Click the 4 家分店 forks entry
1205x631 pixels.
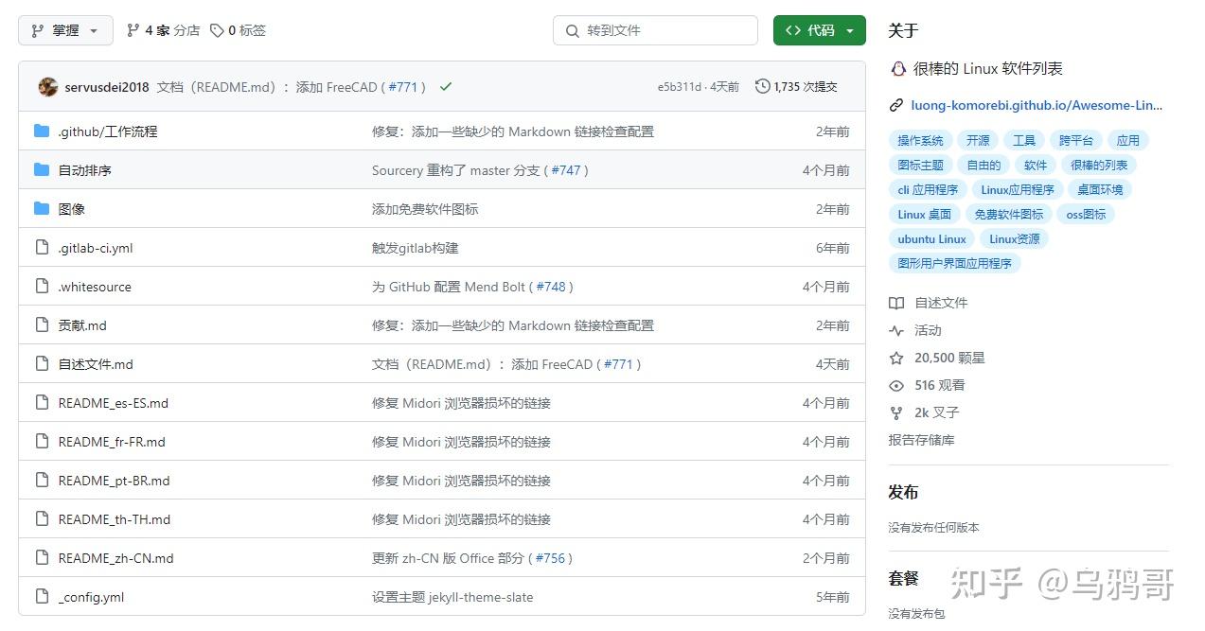point(162,29)
